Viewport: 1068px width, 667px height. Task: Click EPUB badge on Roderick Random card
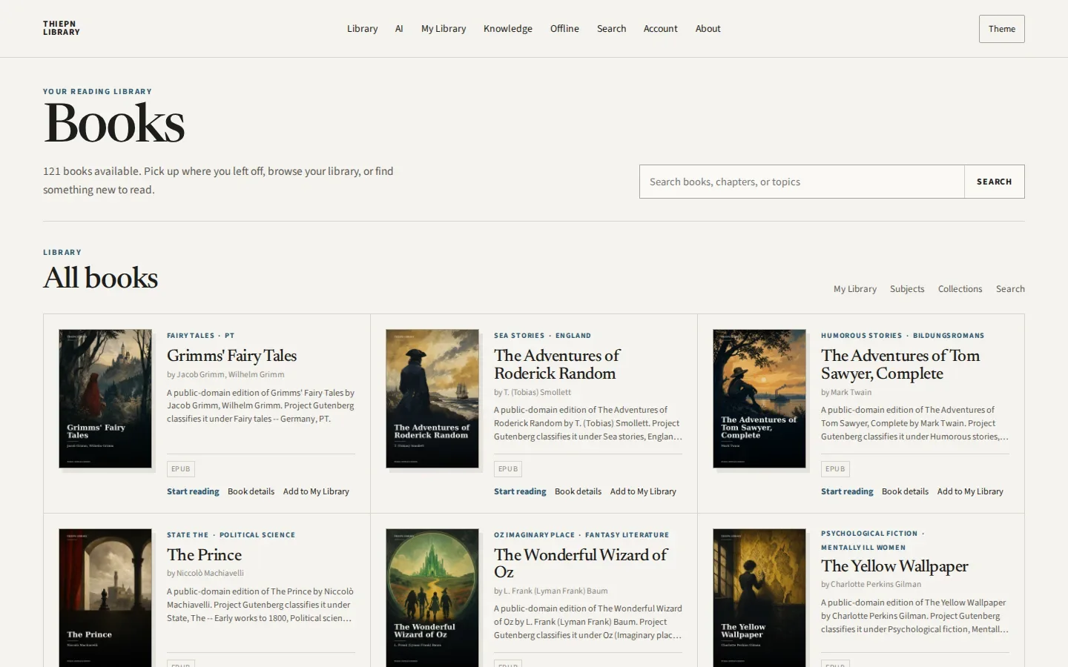[508, 469]
